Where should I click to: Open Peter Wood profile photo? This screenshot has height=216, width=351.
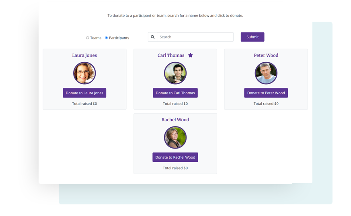pos(266,73)
